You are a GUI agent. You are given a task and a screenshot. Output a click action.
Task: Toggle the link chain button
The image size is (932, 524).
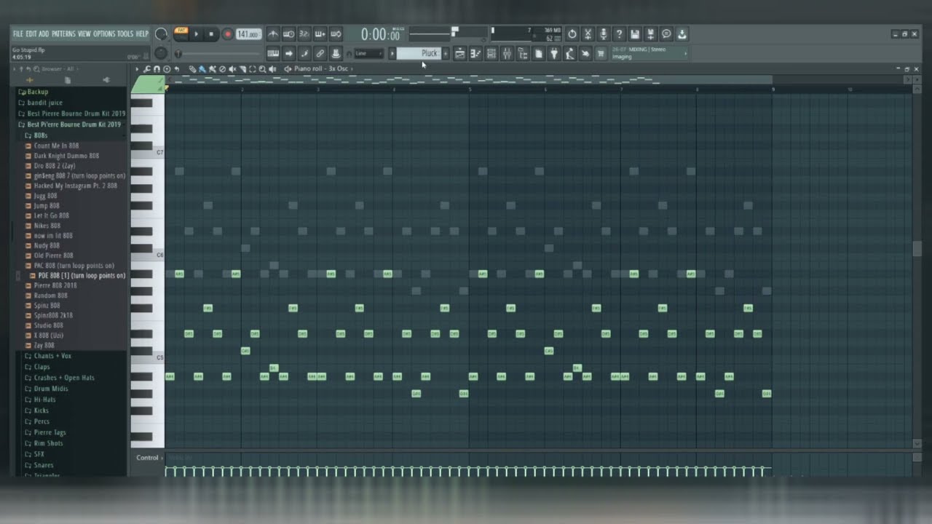(x=320, y=53)
